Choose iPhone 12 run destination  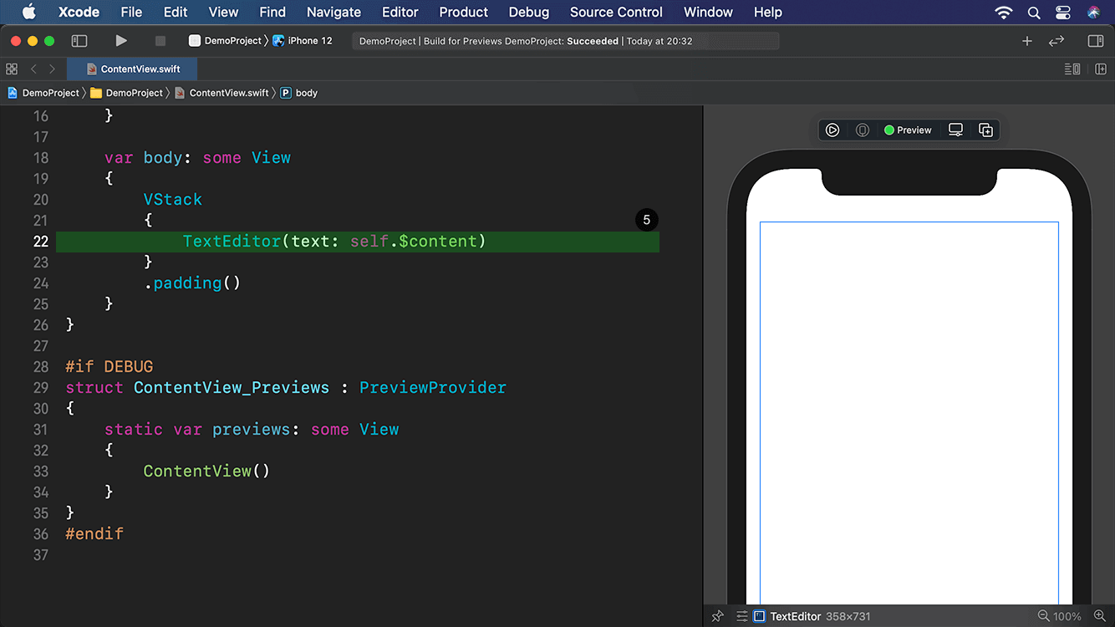(x=303, y=40)
